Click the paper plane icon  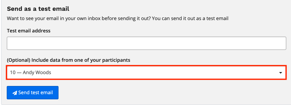(x=15, y=93)
